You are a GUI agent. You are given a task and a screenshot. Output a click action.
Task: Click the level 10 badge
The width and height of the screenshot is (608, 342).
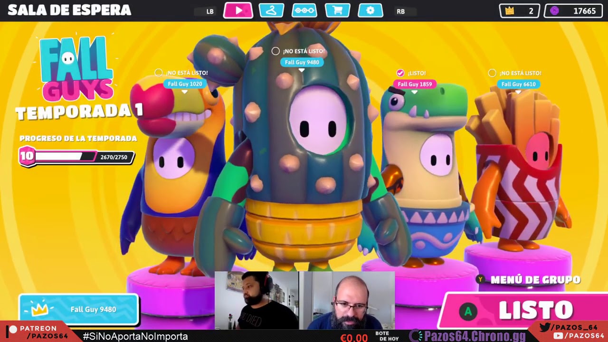[x=27, y=156]
